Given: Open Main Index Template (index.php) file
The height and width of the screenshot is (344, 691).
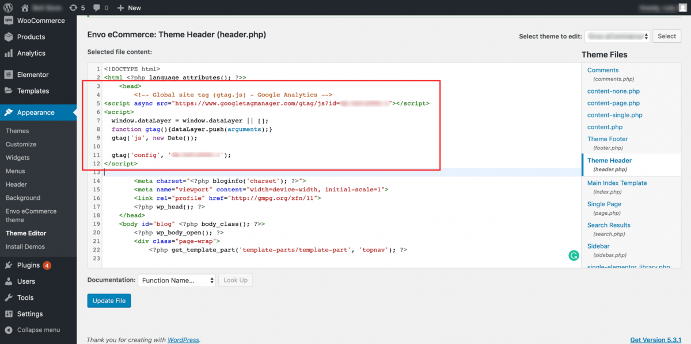Looking at the screenshot, I should (x=617, y=187).
